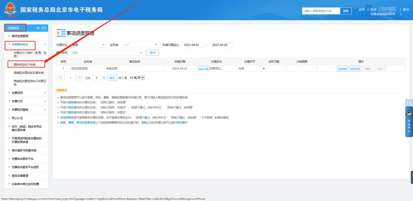Click the 2022-04-07 date cell
Viewport: 413px width, 201px height.
click(180, 68)
